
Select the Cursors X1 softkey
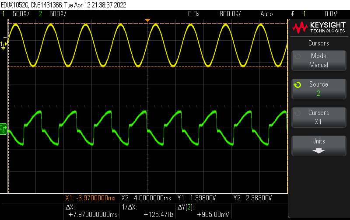(x=318, y=117)
